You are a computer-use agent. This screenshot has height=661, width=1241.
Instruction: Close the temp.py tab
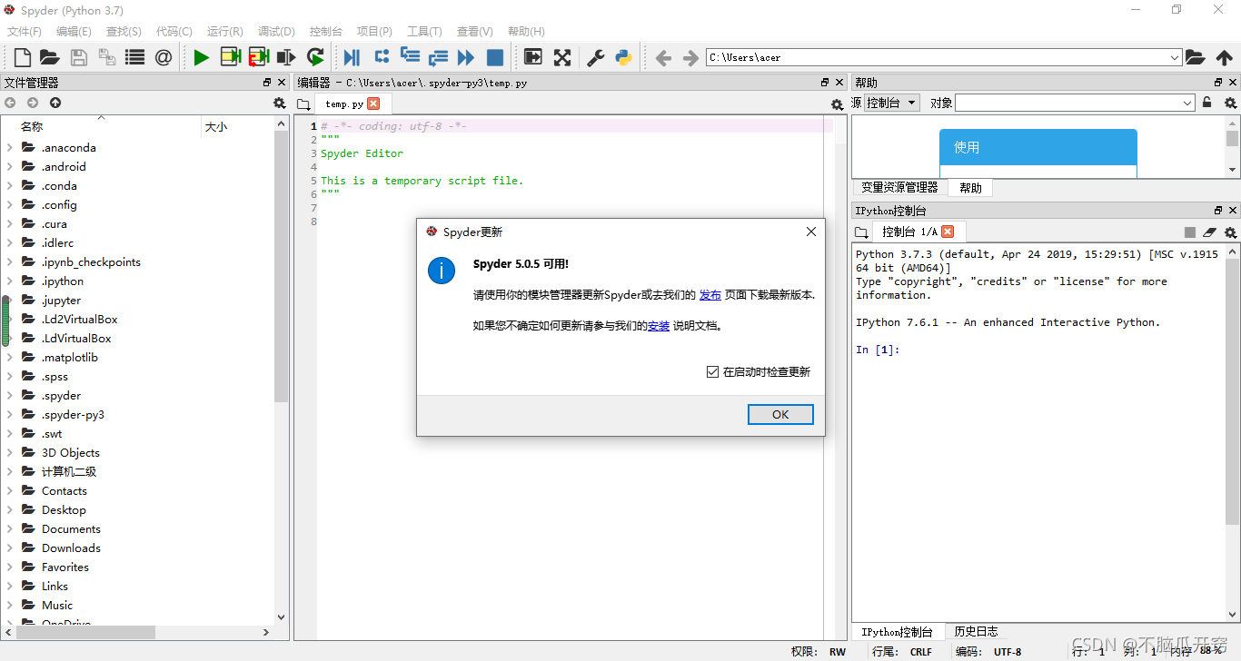click(x=373, y=104)
